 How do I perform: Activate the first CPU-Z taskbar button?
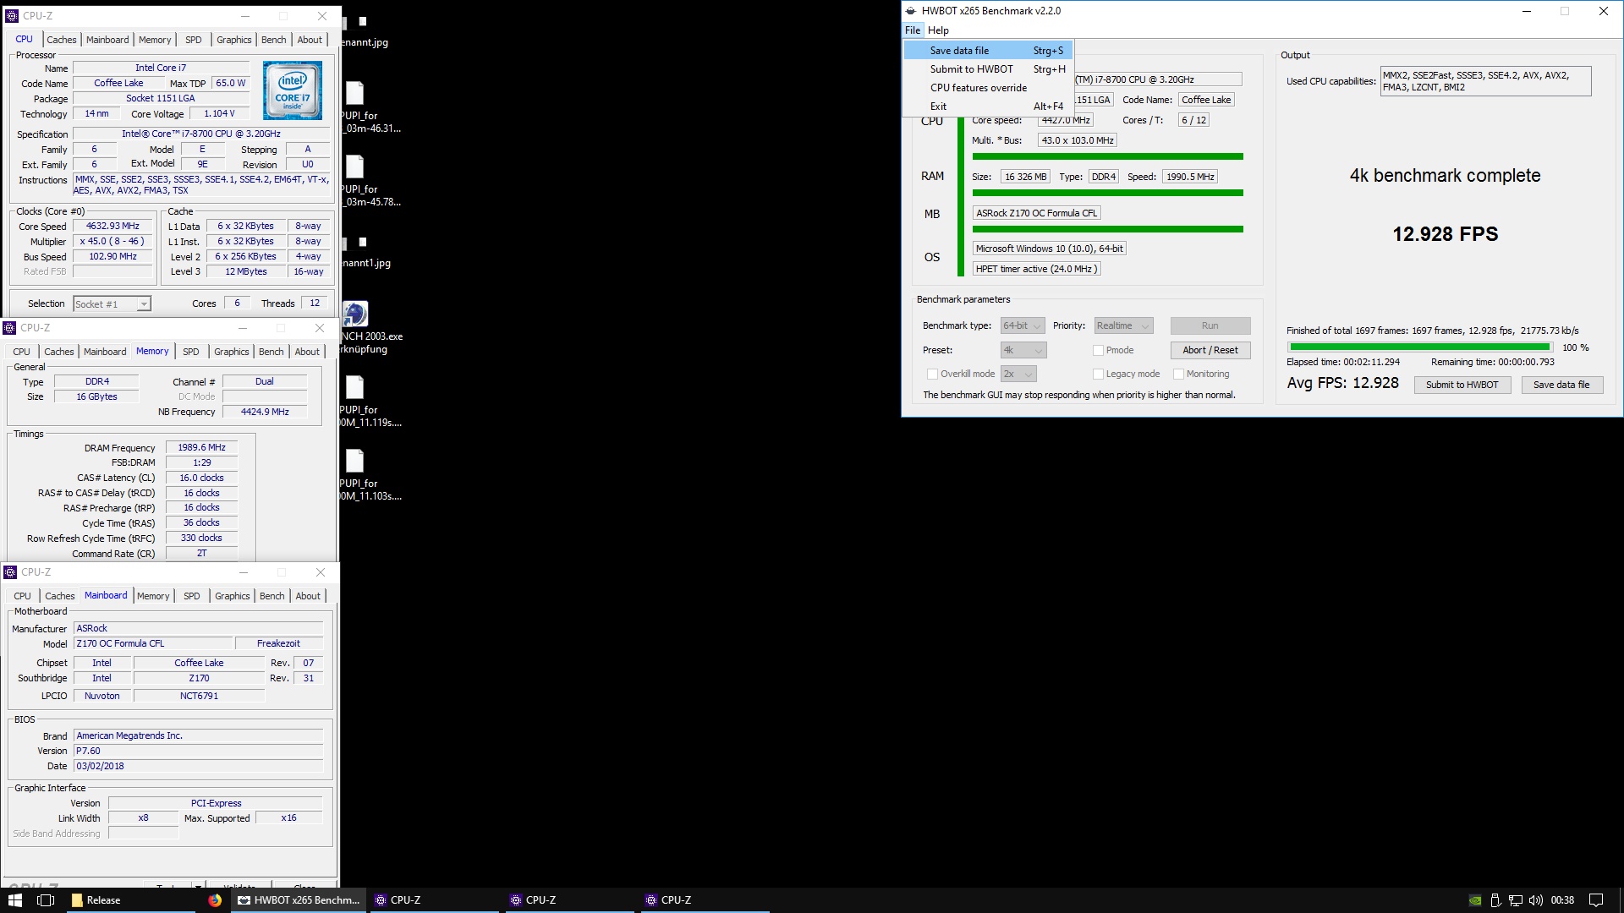pos(435,899)
